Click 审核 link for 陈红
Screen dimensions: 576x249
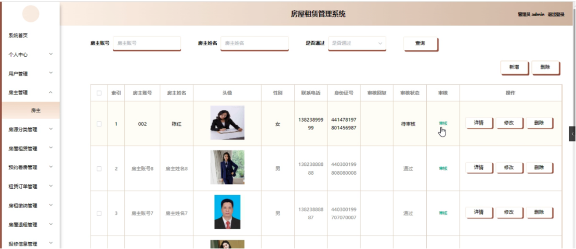point(443,123)
